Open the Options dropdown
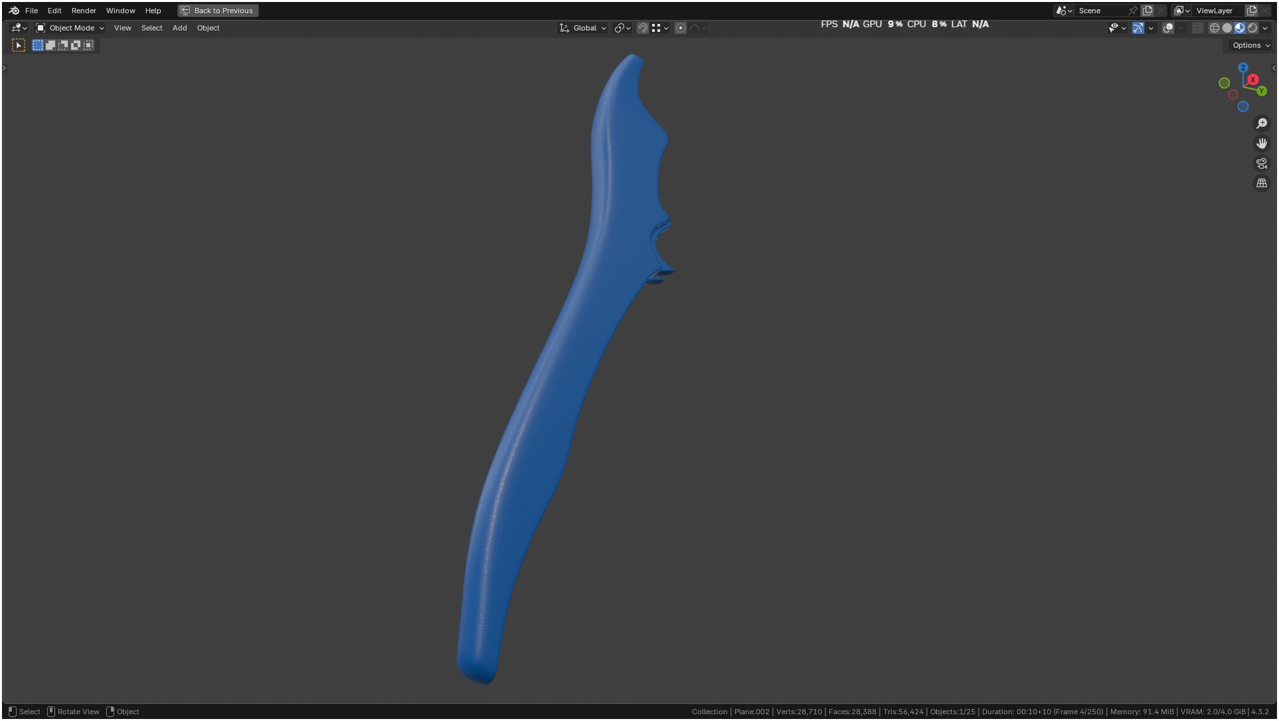The image size is (1279, 721). tap(1250, 45)
